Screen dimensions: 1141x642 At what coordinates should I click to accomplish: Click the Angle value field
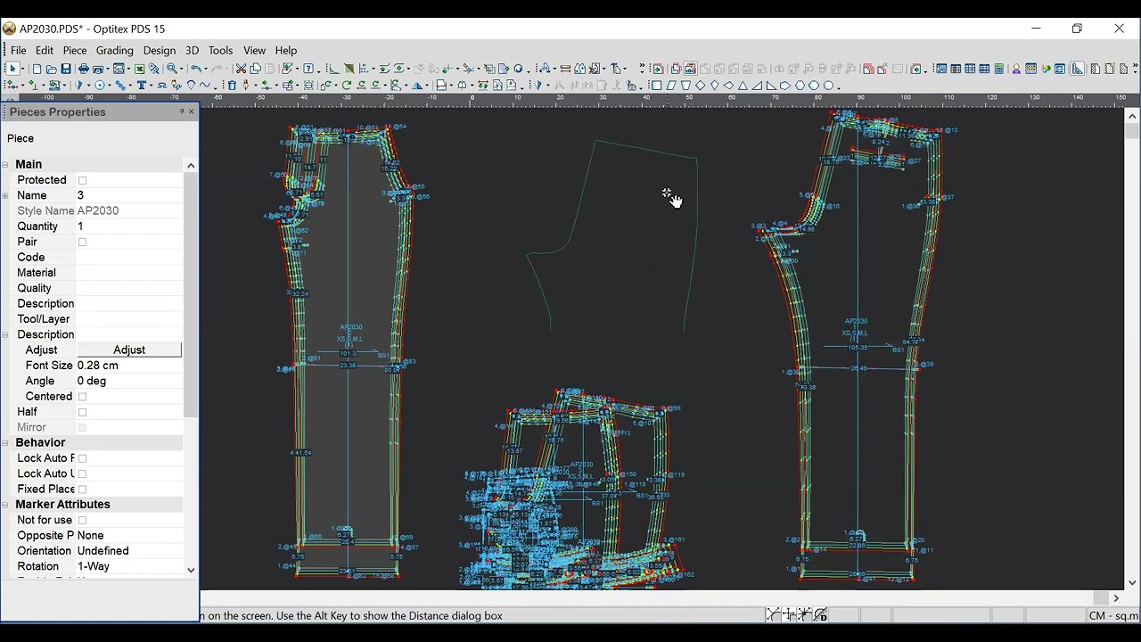[x=128, y=381]
